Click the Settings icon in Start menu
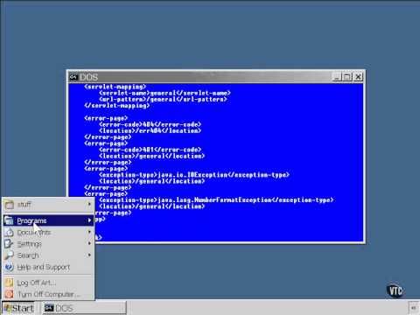Screen dimensions: 420x315 pos(9,244)
